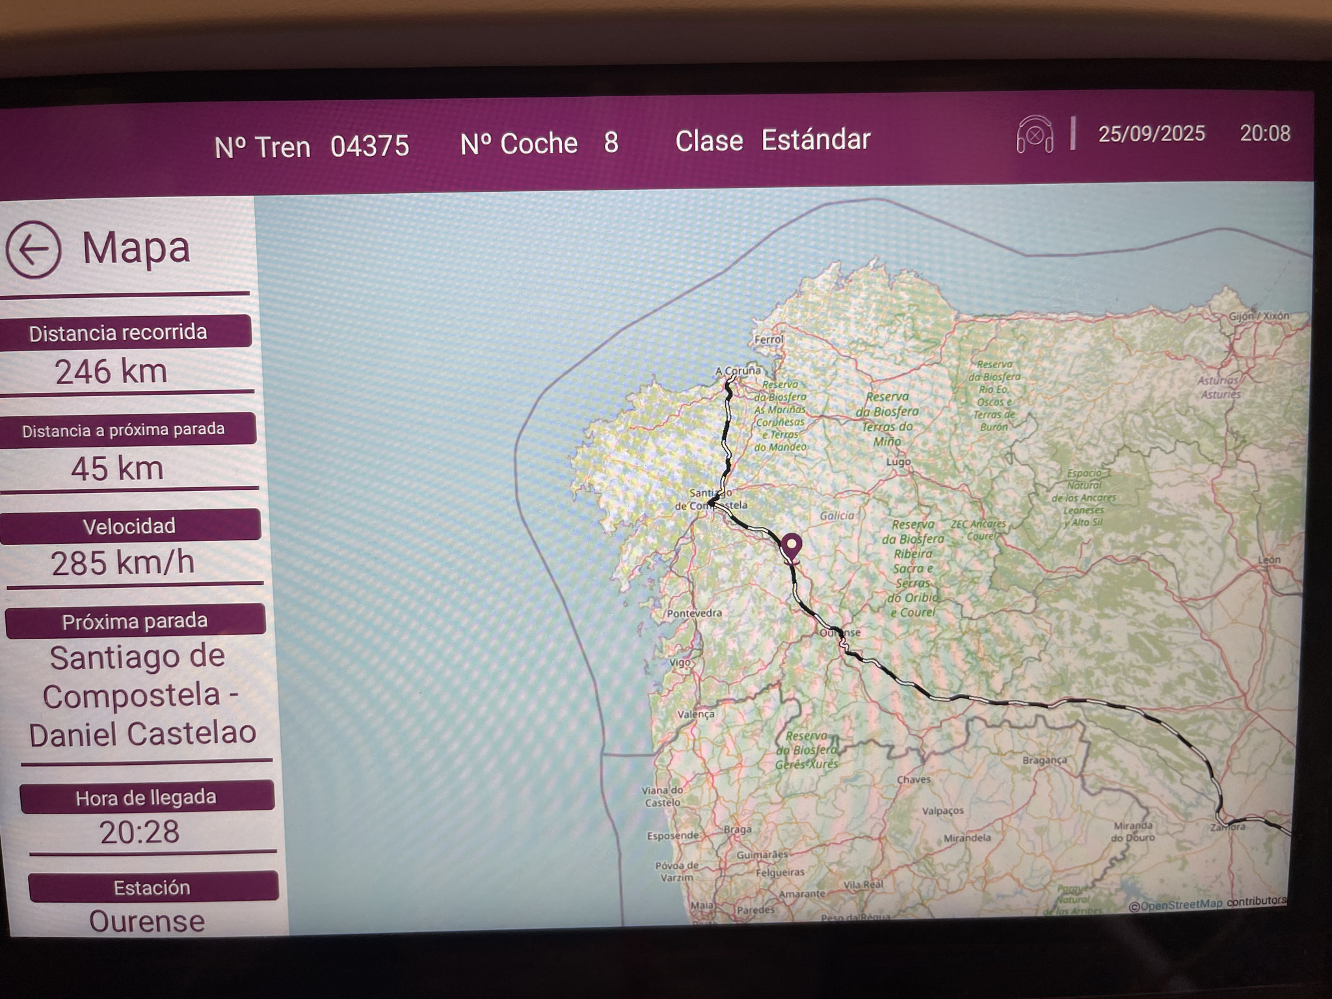
Task: Tap the Clase Estándar header text
Action: pos(773,140)
